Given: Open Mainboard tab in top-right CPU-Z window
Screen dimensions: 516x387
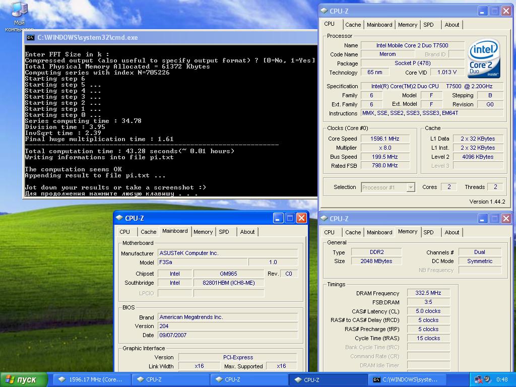Looking at the screenshot, I should pos(379,25).
